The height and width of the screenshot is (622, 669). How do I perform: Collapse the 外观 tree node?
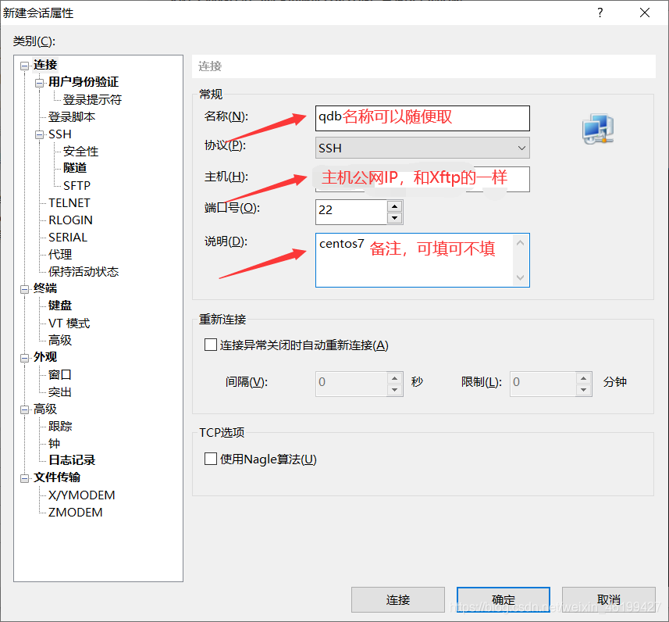[x=24, y=358]
